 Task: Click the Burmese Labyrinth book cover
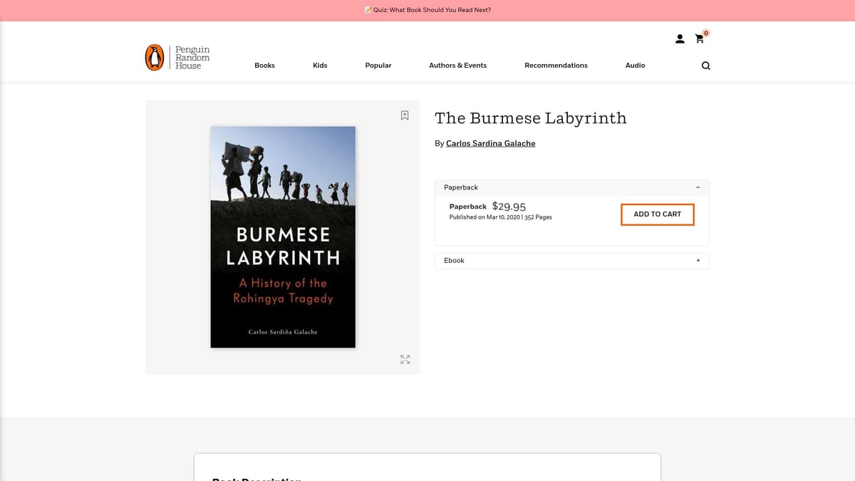[x=283, y=237]
